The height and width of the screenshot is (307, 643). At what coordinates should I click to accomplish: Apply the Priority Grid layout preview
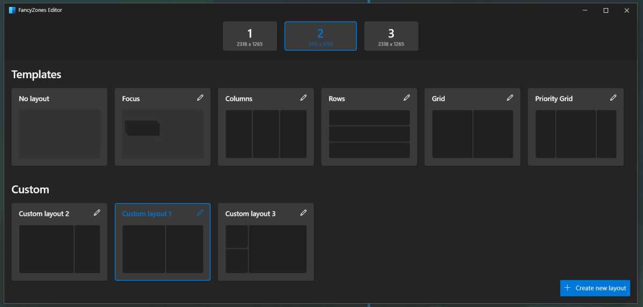pos(576,134)
